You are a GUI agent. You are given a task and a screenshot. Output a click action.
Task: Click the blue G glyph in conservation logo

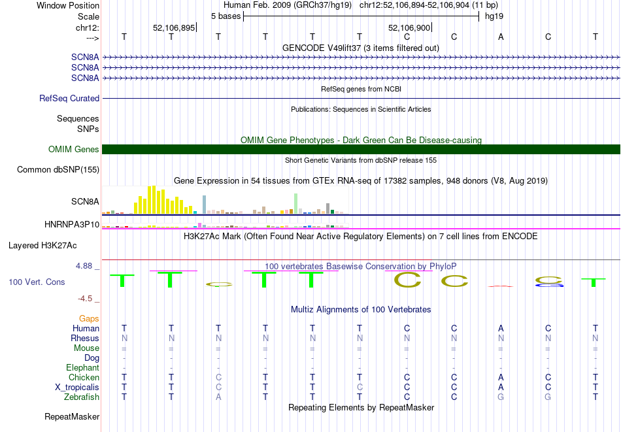pyautogui.click(x=549, y=285)
